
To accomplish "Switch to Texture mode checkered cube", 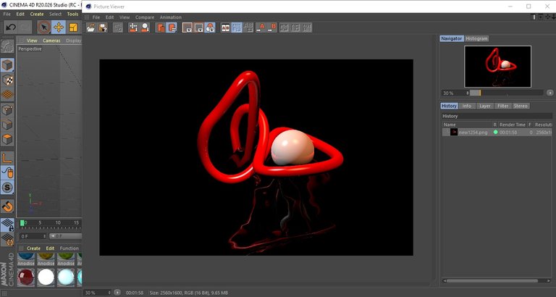I will click(x=7, y=80).
